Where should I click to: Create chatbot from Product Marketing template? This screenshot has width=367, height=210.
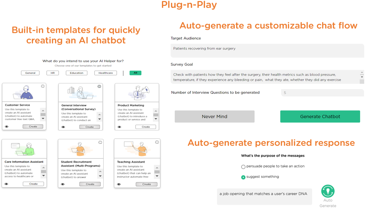146,127
